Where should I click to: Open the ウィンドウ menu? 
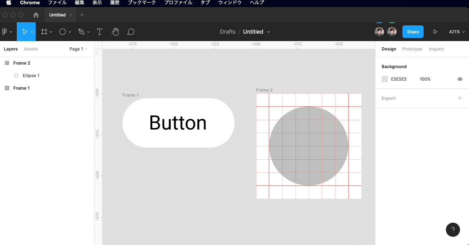tap(230, 3)
